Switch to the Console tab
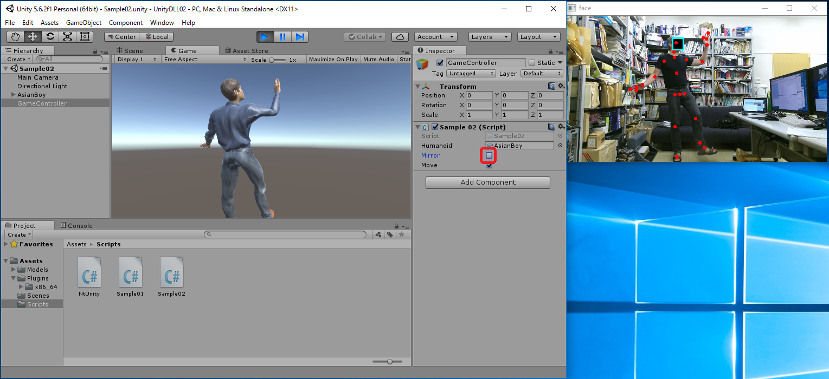The image size is (829, 379). [x=76, y=226]
